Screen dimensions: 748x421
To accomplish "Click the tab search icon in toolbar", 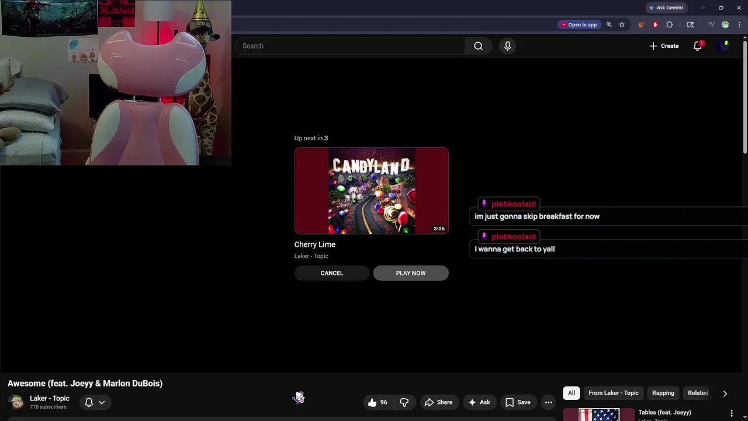I will click(x=690, y=25).
